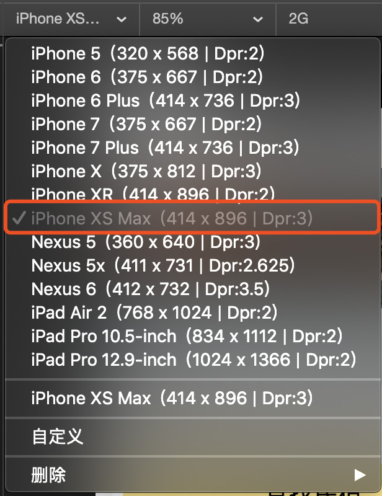
Task: Select Nexus 6 (412 x 732) device
Action: [192, 289]
